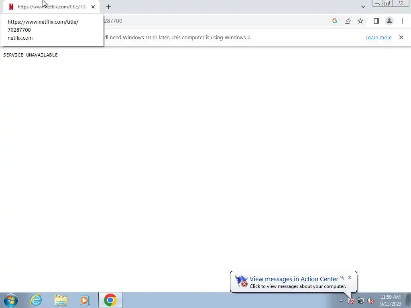Click the Action Center balloon flag icon
This screenshot has height=308, width=411.
coord(241,281)
